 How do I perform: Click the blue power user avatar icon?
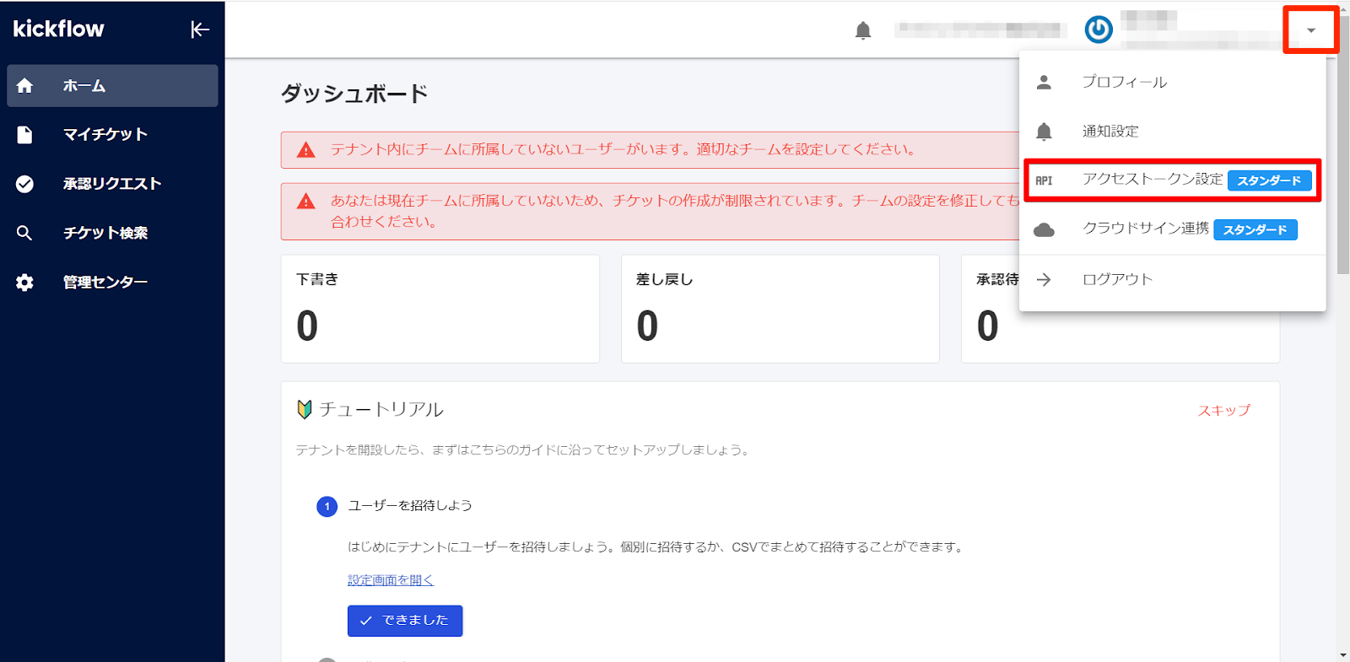point(1098,30)
